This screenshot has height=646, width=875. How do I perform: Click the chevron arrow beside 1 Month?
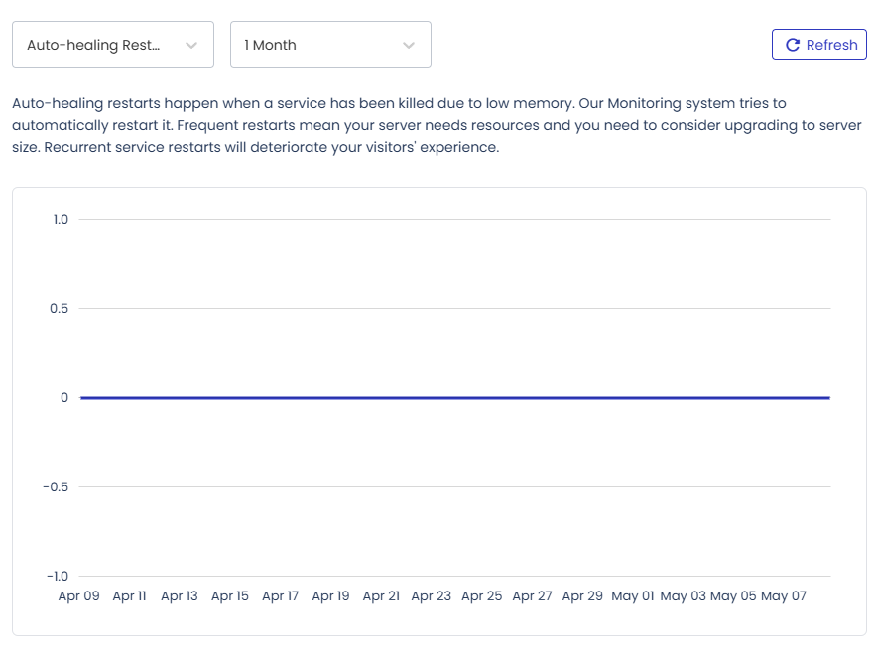tap(409, 46)
